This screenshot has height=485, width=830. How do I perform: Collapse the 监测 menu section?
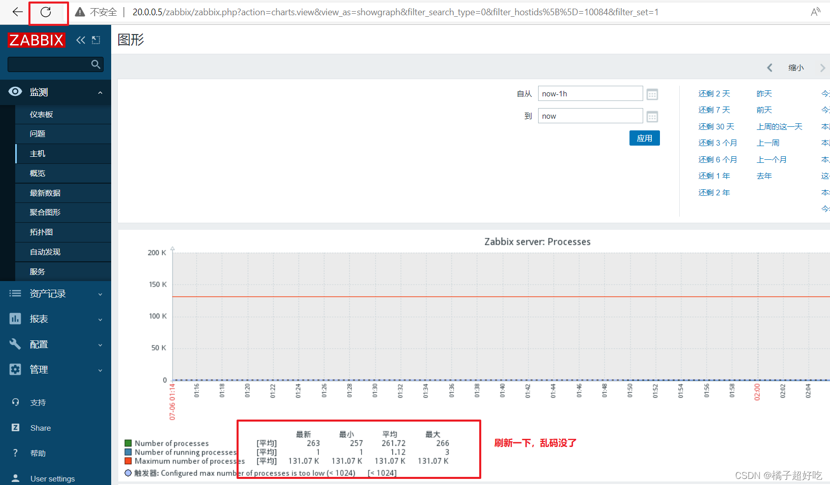(100, 92)
